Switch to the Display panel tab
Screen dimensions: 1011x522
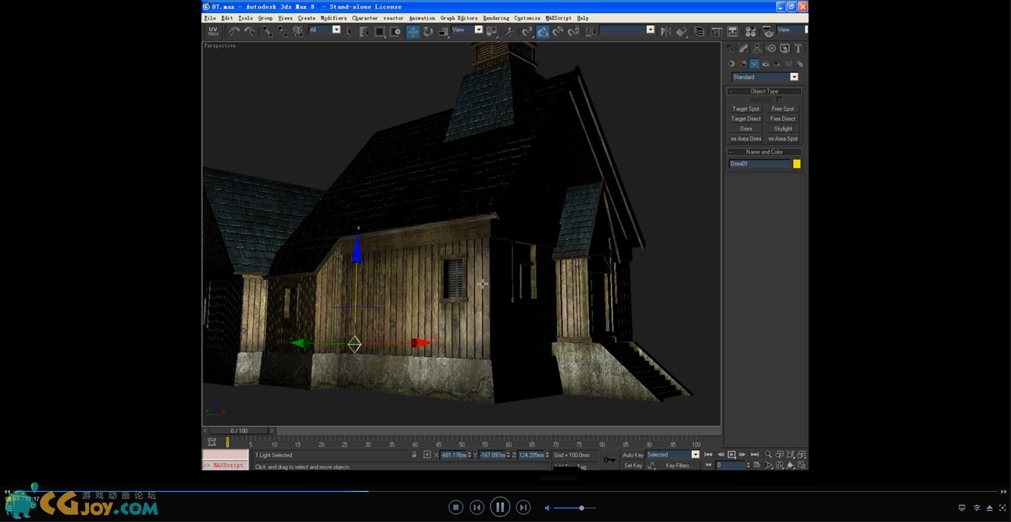(785, 48)
